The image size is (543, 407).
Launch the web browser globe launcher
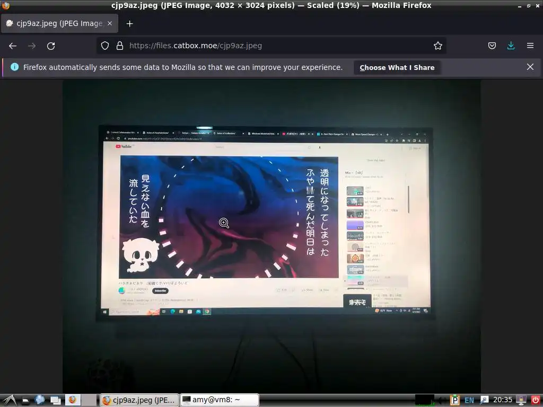point(40,400)
